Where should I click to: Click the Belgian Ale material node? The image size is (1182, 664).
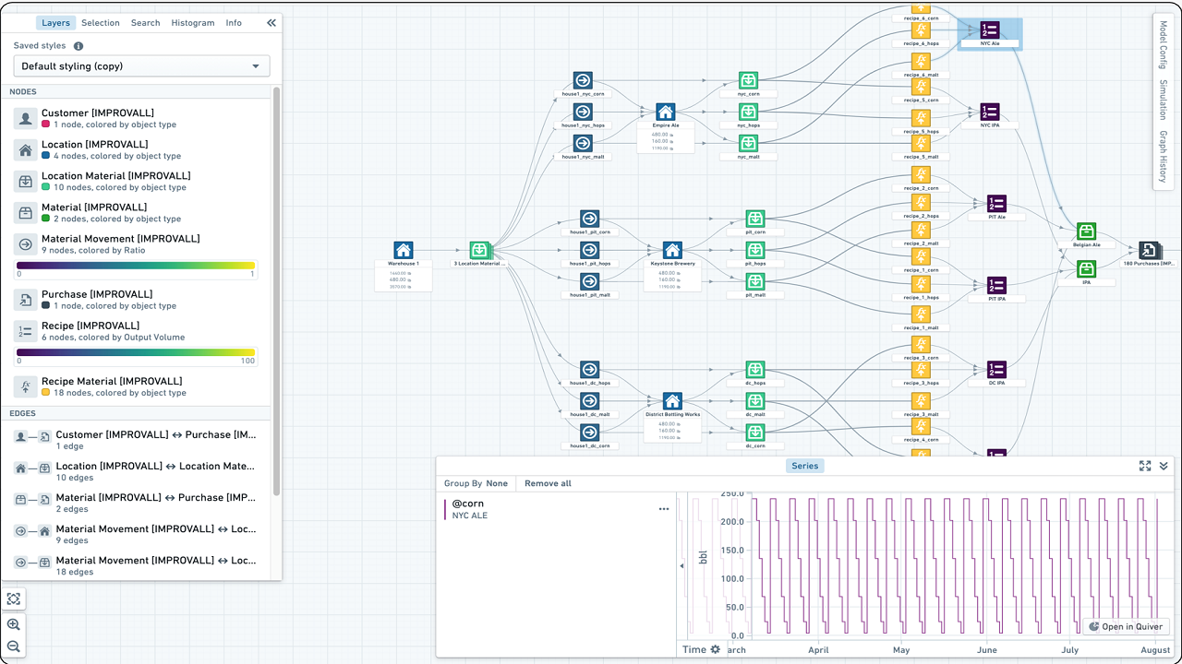point(1087,231)
